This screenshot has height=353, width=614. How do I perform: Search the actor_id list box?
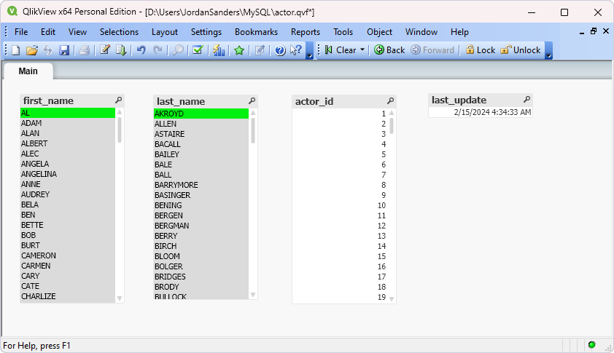(390, 101)
